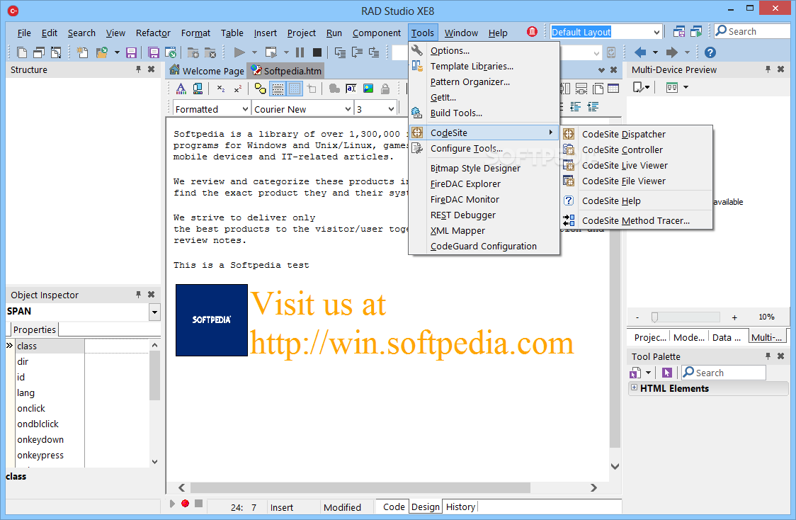Switch to the History tab

[x=460, y=507]
